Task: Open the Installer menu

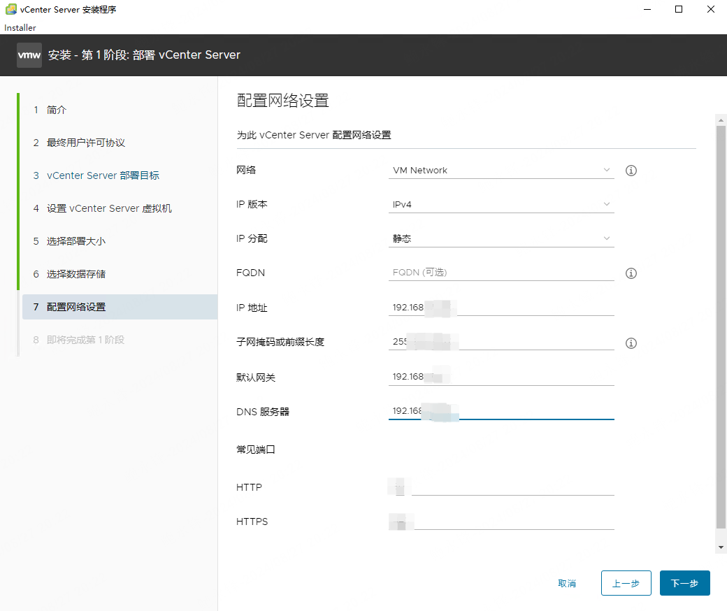Action: [x=20, y=28]
